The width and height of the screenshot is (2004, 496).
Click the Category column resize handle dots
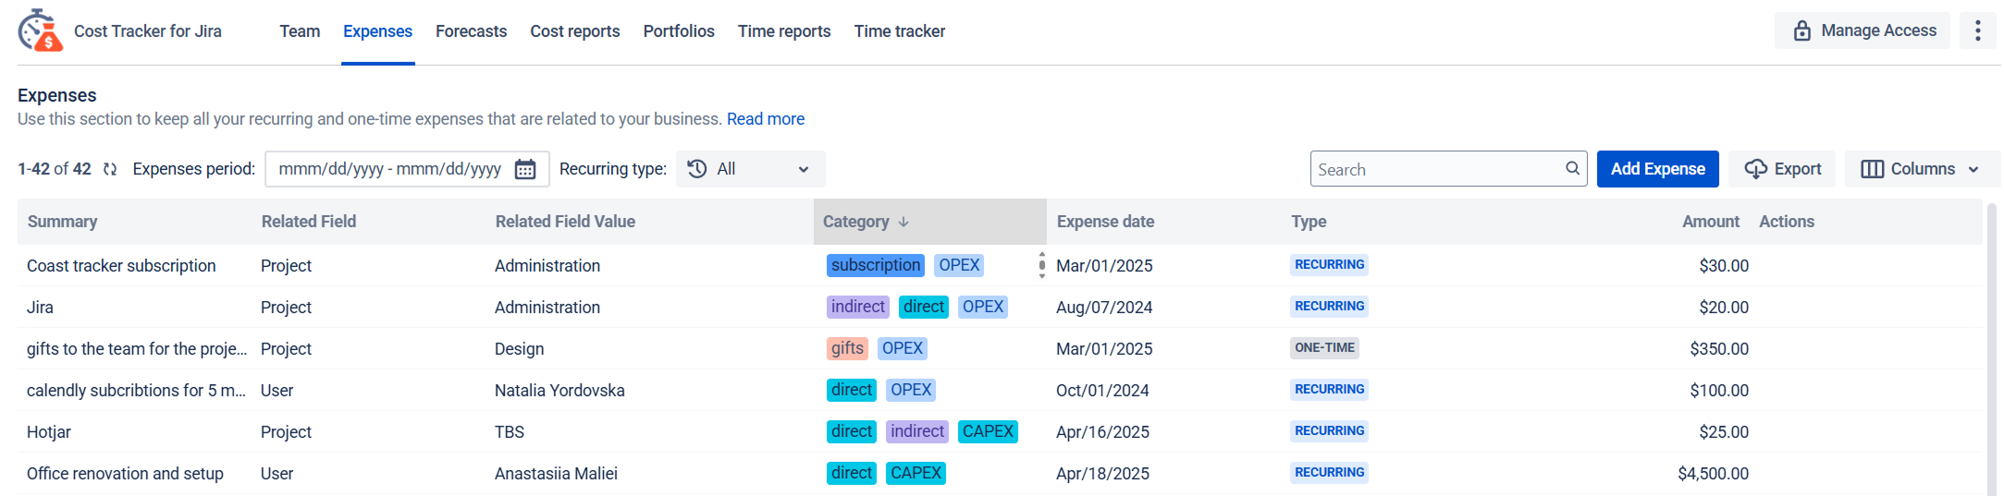coord(1042,265)
